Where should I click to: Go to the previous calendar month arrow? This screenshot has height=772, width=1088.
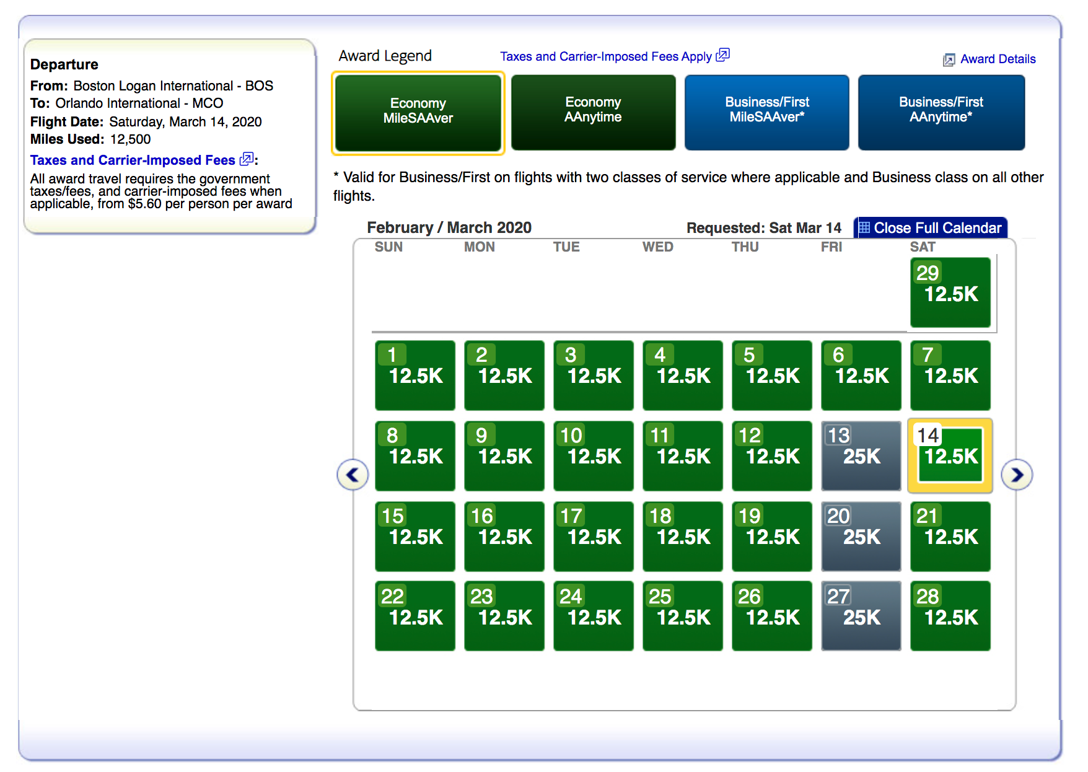tap(353, 475)
